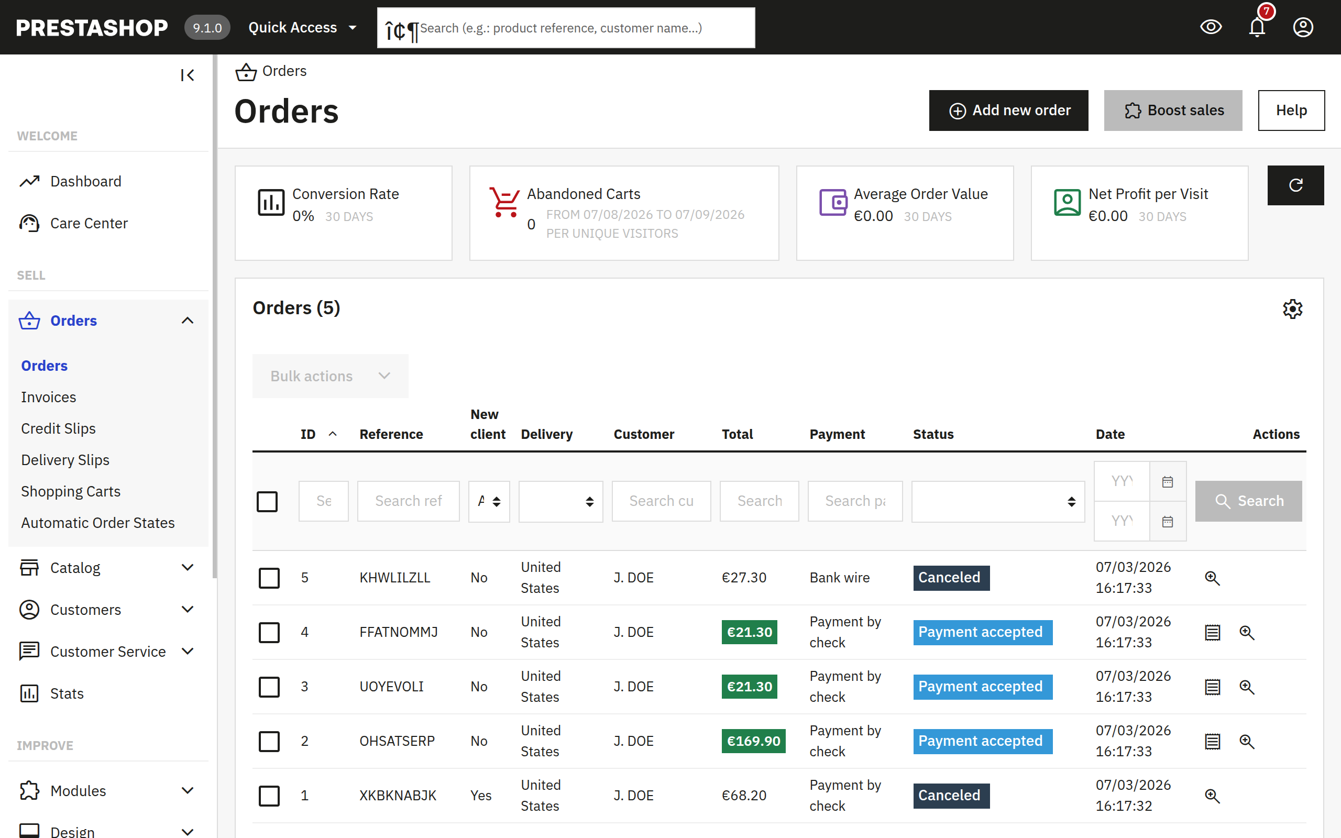This screenshot has width=1341, height=838.
Task: Expand the Catalog sidebar section
Action: coord(188,568)
